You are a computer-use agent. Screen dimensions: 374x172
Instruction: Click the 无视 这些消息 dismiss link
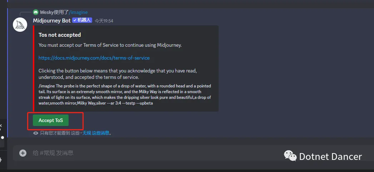(x=96, y=133)
